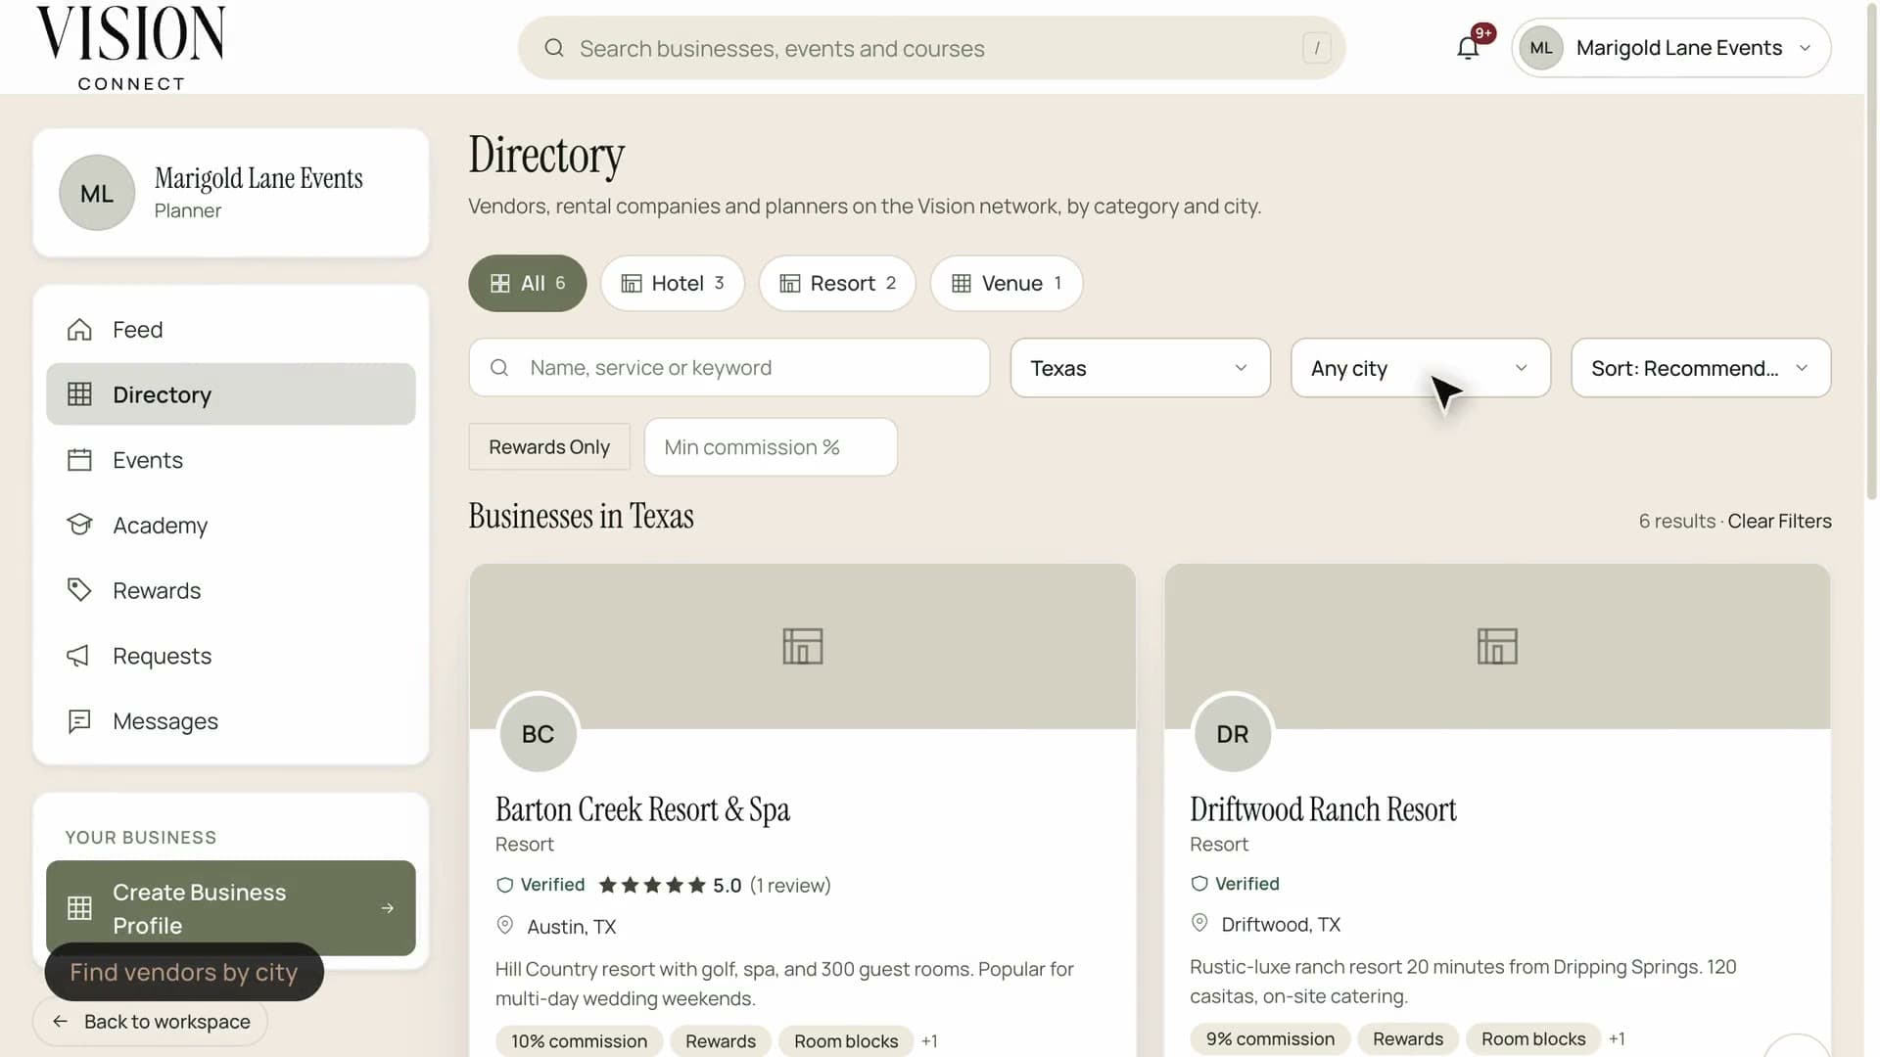Screen dimensions: 1880x1057
Task: Open the Any city dropdown
Action: [x=1420, y=368]
